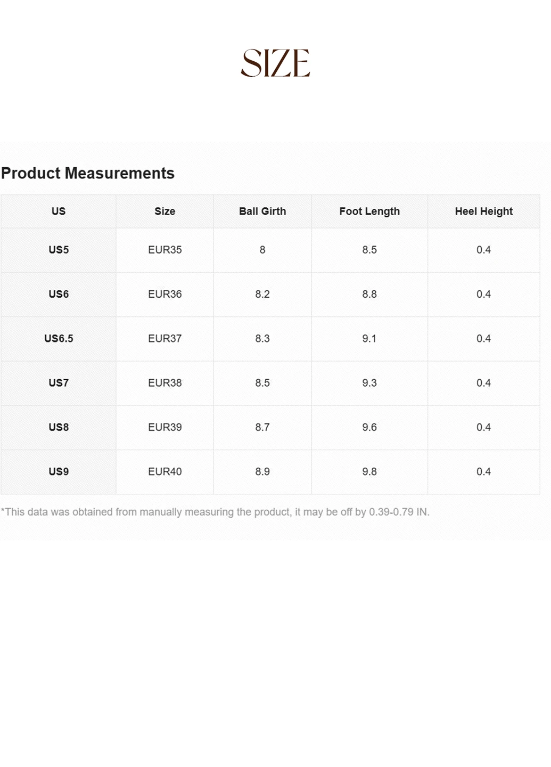Click the Heel Height column header
This screenshot has width=551, height=767.
tap(484, 211)
